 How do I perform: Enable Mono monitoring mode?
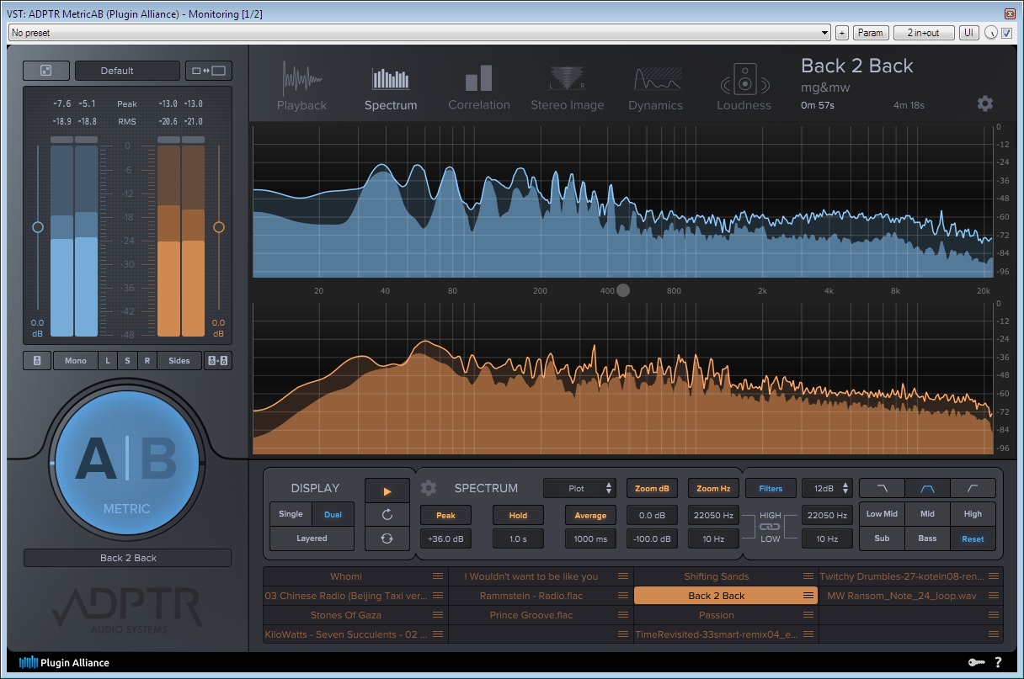(75, 360)
